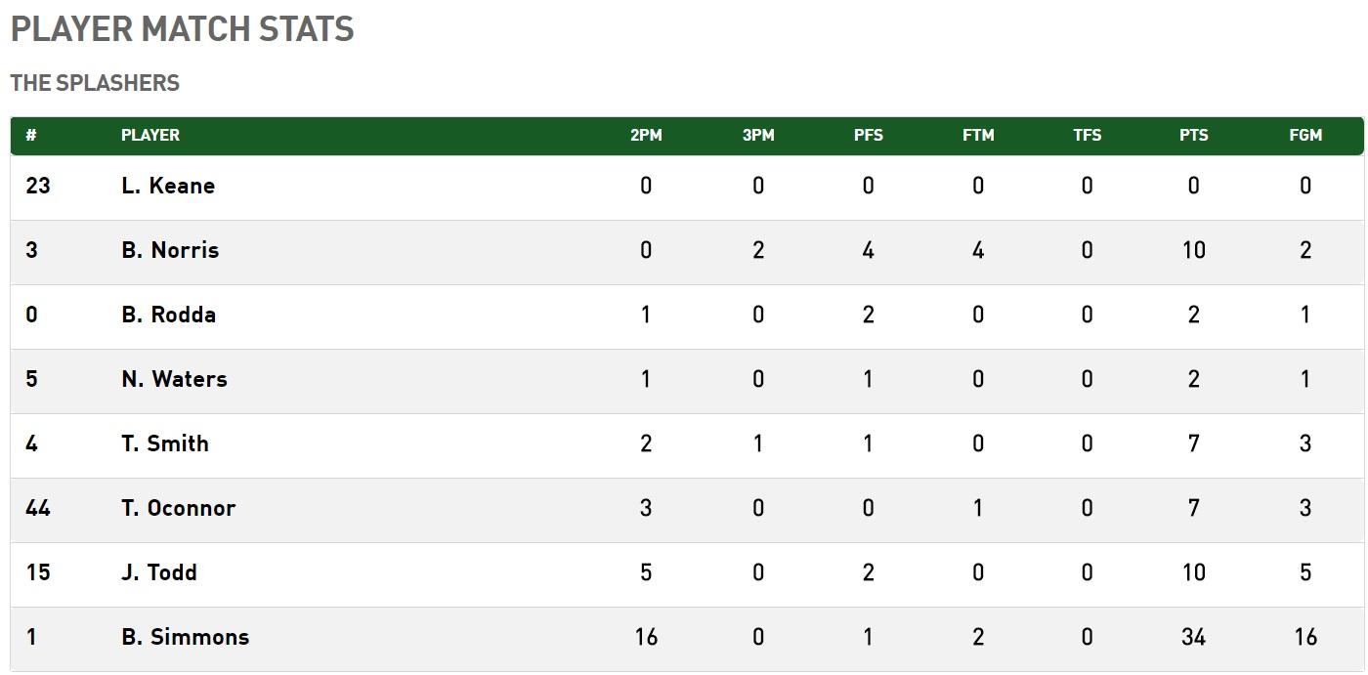
Task: Click the FTM column header
Action: tap(978, 136)
